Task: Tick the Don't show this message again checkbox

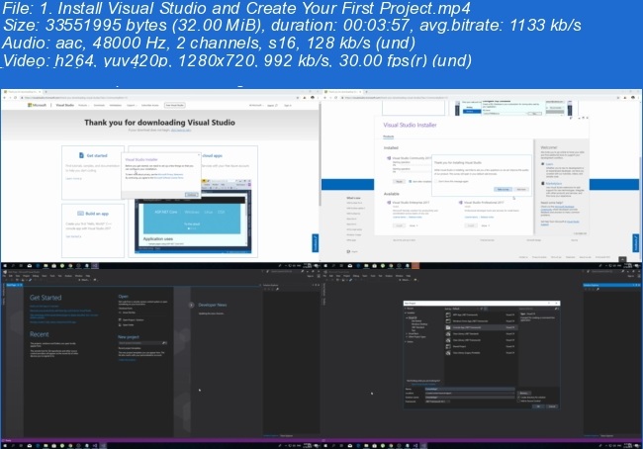Action: pos(436,181)
